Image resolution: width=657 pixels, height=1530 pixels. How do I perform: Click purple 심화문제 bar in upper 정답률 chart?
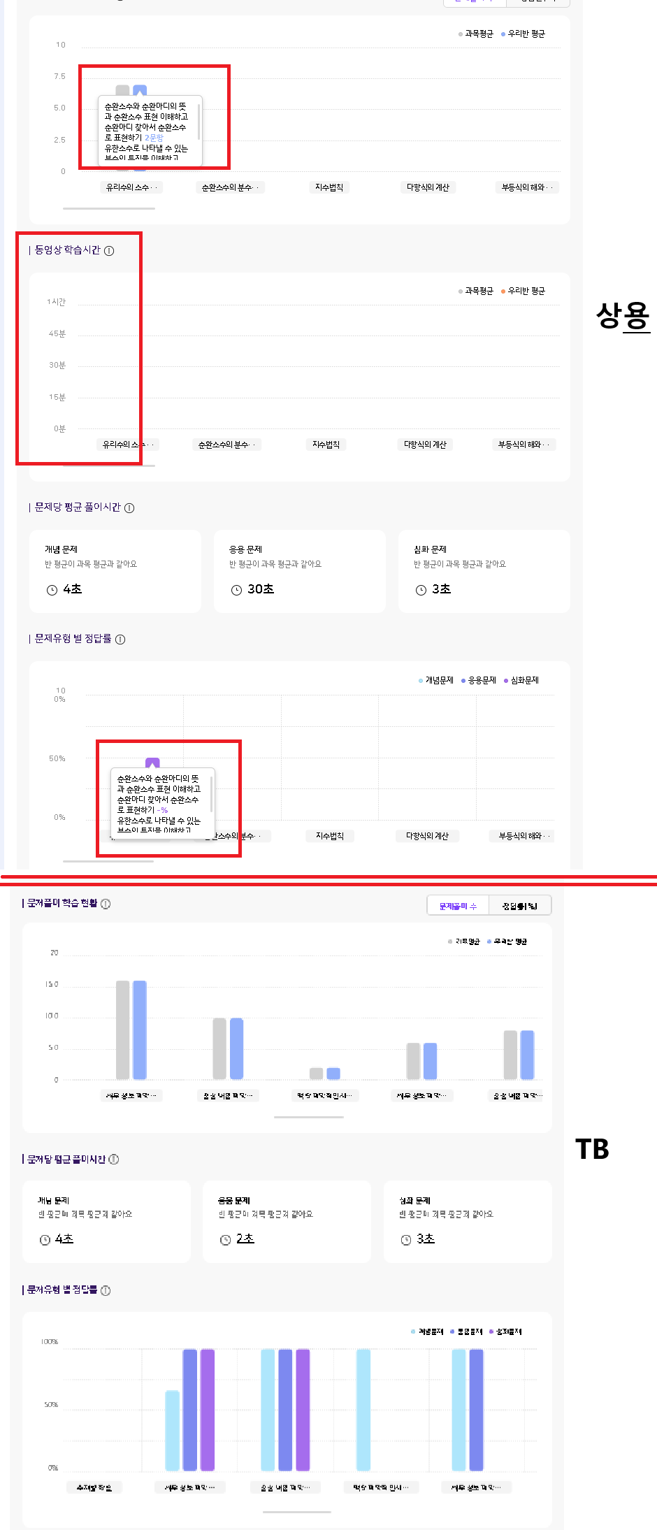152,763
